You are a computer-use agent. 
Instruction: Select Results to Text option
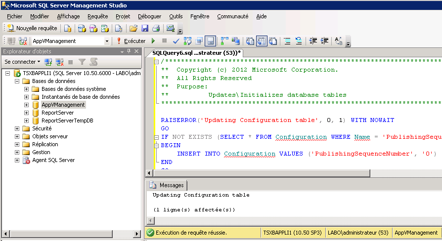coord(250,41)
